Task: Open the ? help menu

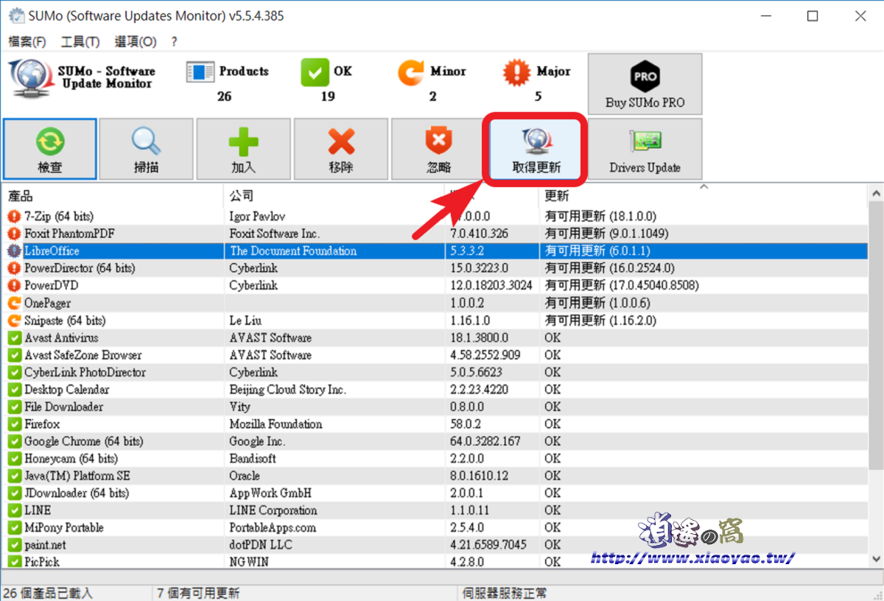Action: pos(174,41)
